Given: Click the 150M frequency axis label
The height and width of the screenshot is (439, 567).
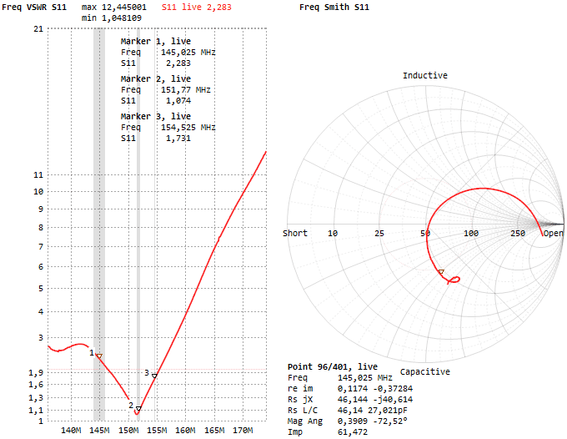Looking at the screenshot, I should coord(129,431).
